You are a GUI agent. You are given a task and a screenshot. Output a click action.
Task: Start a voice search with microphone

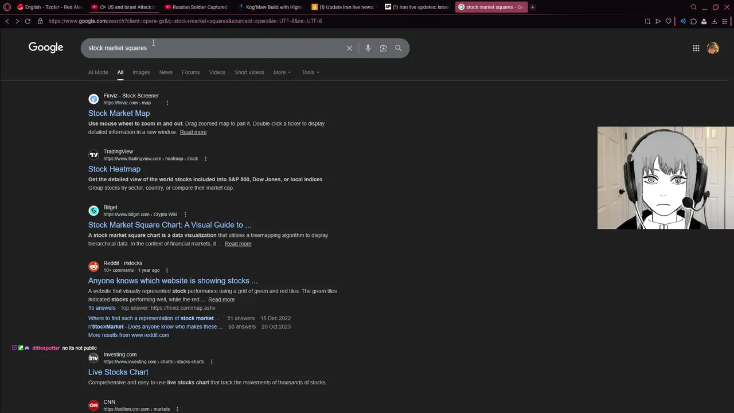[368, 48]
